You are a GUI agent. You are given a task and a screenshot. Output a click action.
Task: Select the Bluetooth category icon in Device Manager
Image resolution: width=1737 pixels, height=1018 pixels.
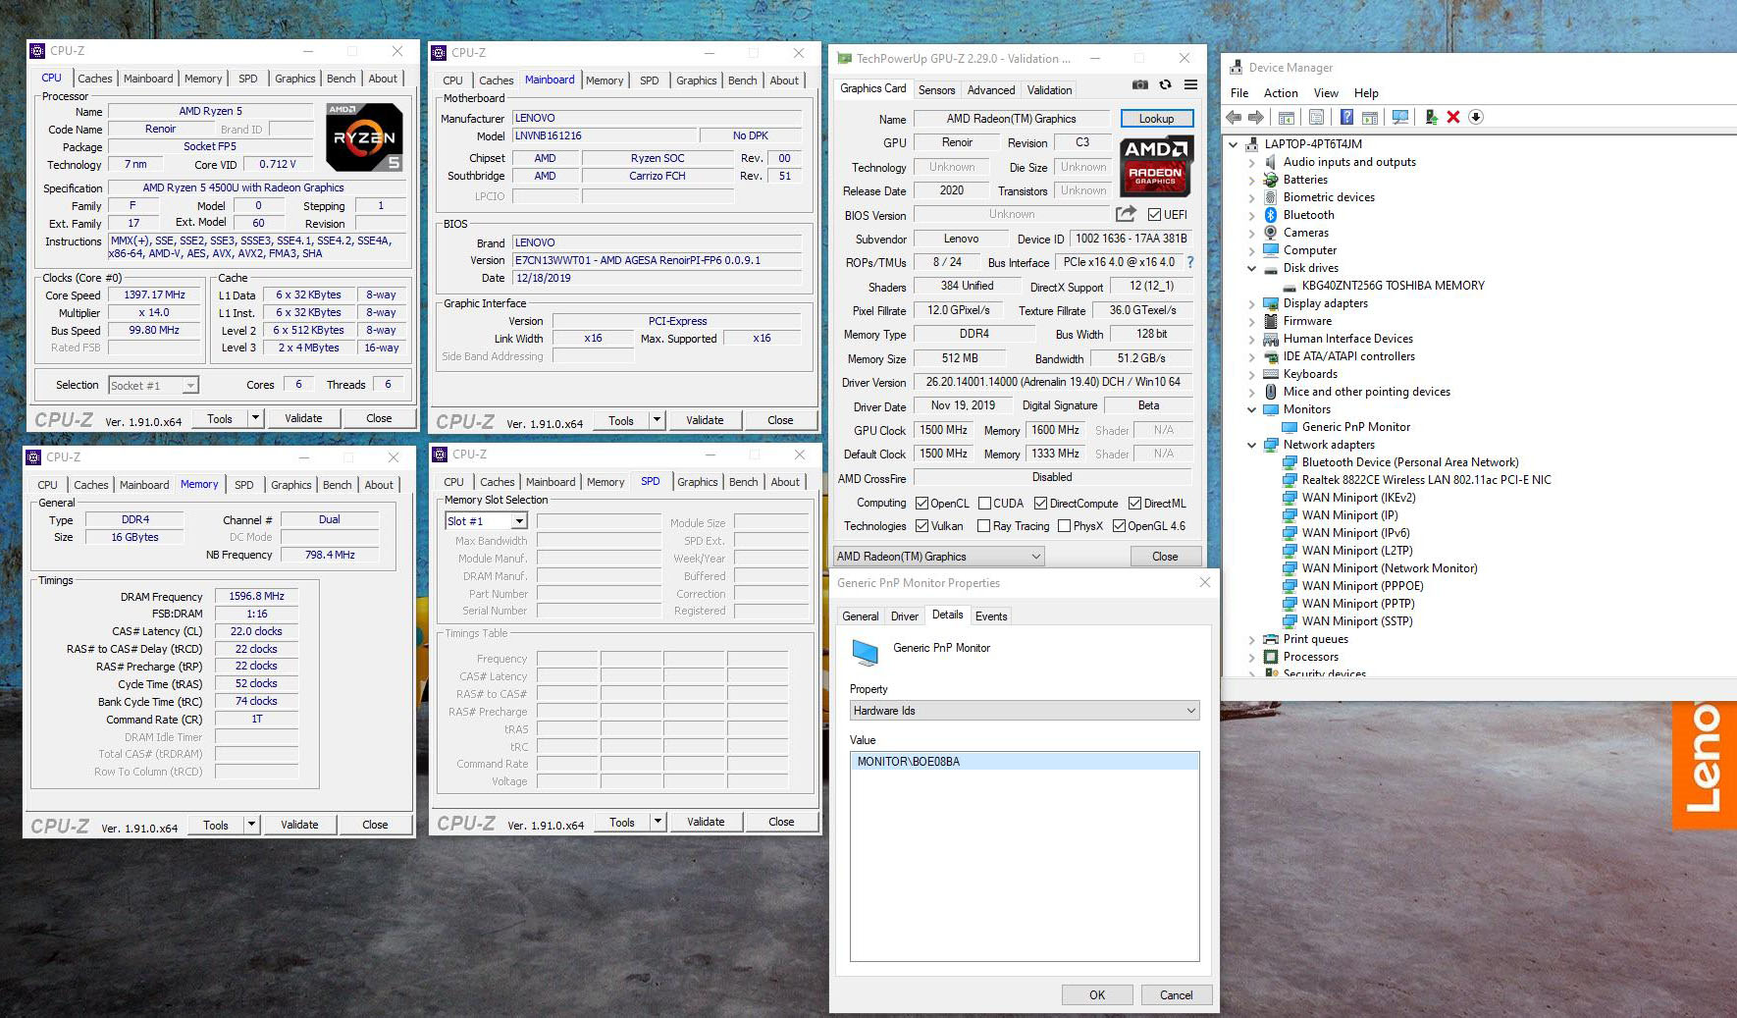pyautogui.click(x=1271, y=215)
